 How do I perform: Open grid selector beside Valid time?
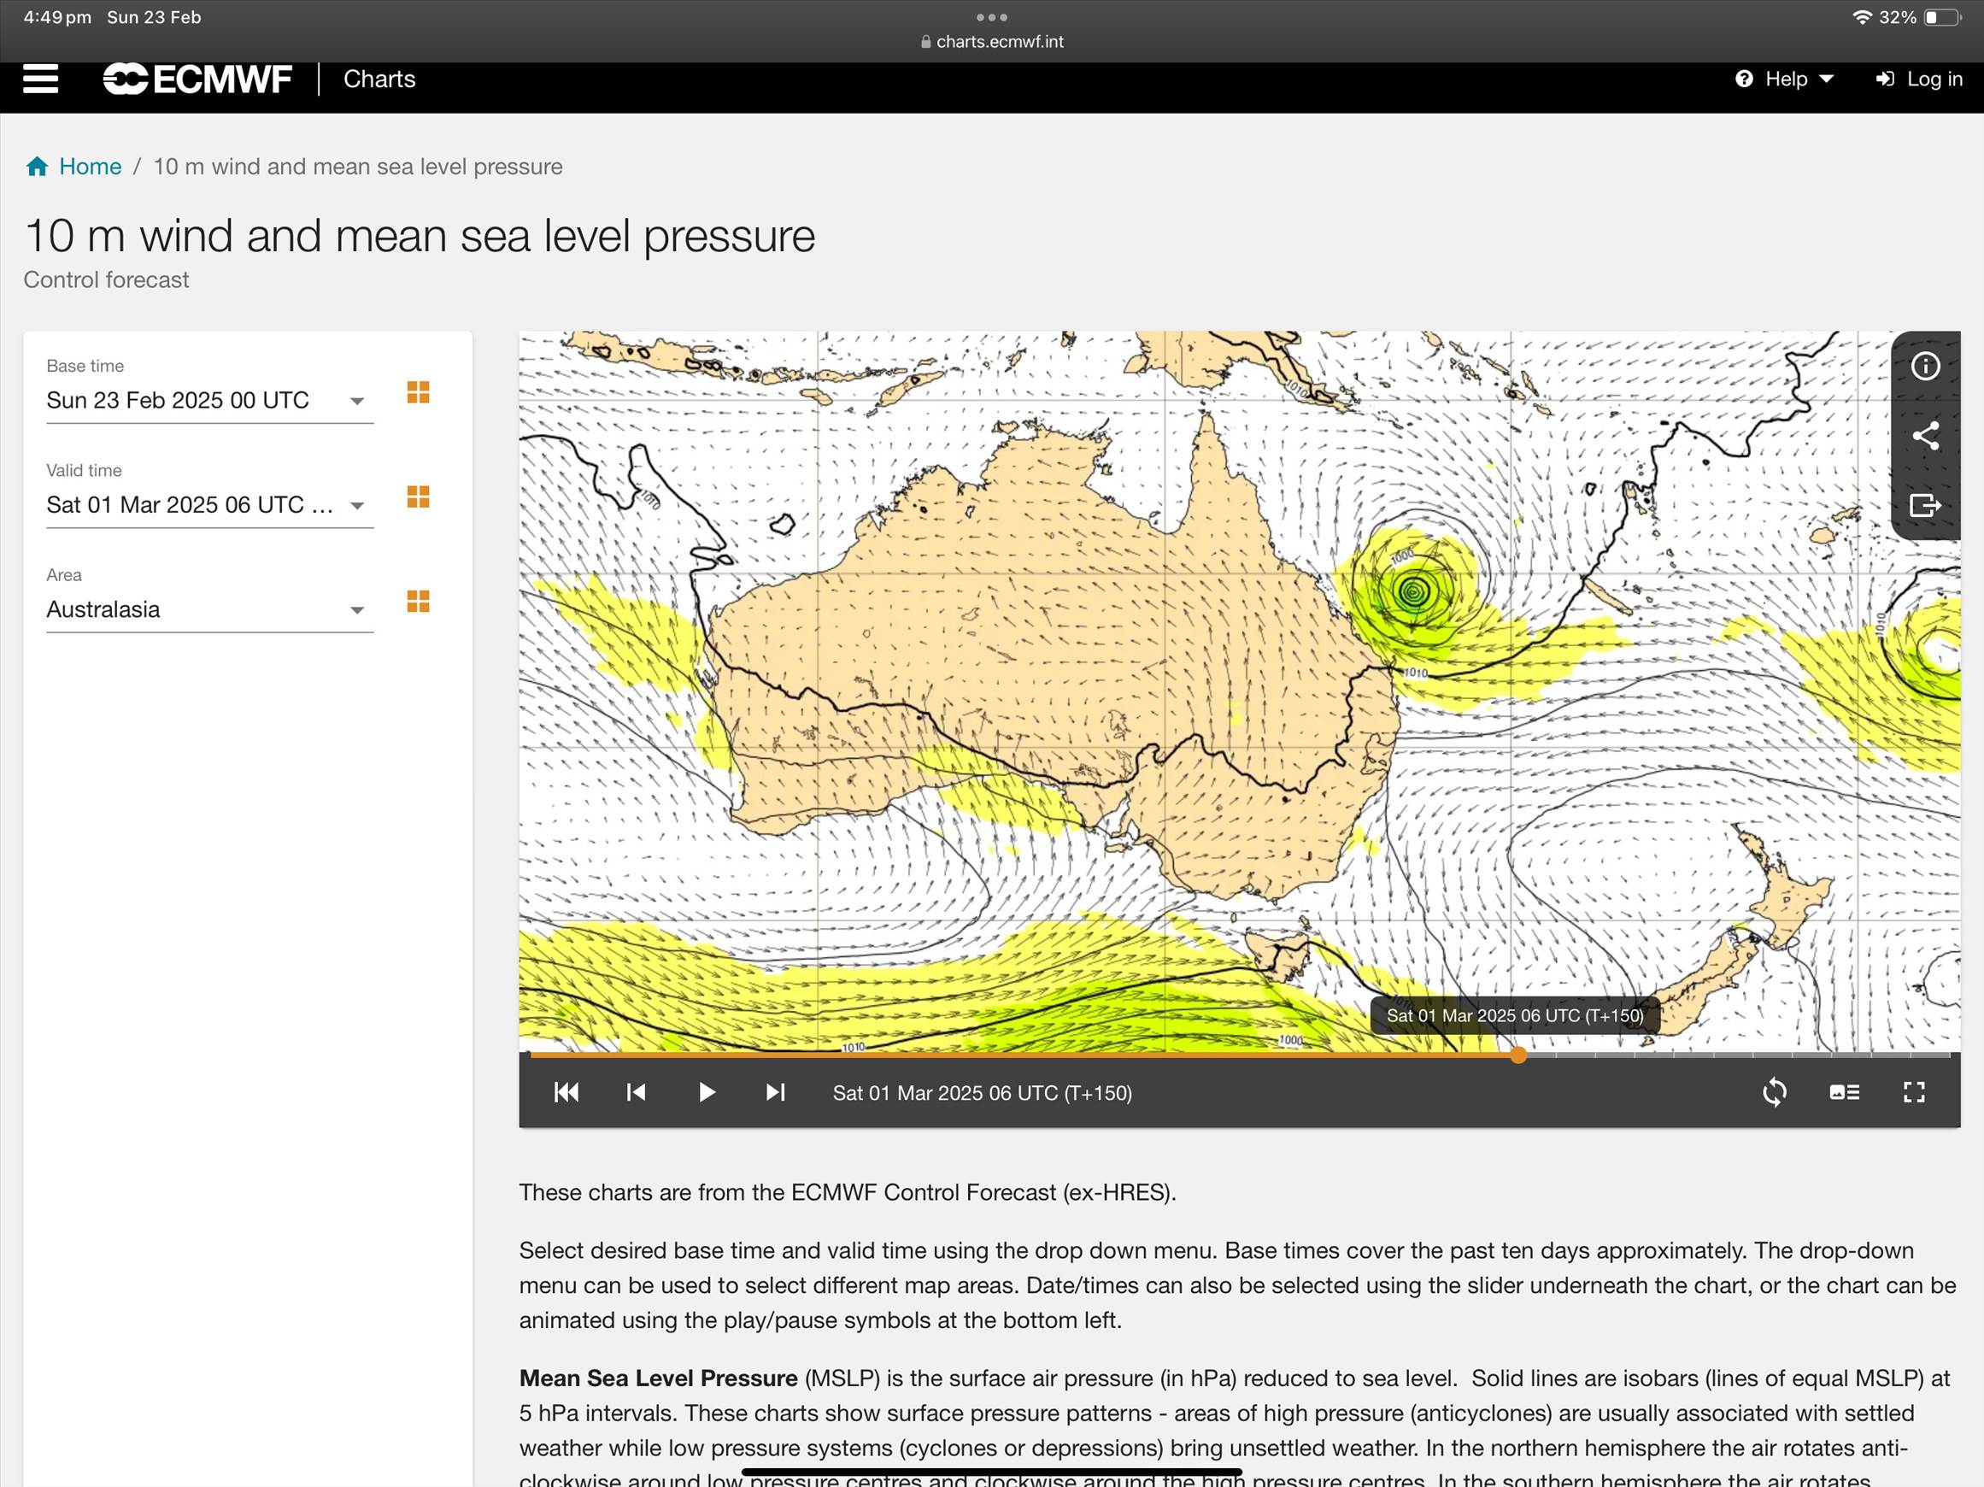[x=418, y=497]
